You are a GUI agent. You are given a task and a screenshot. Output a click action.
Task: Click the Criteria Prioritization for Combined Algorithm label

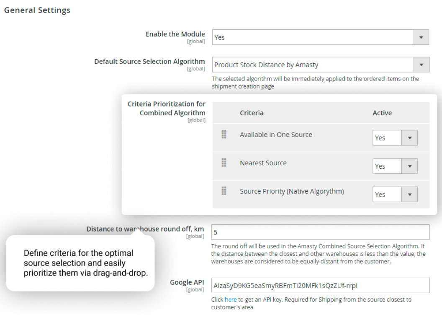click(x=167, y=108)
